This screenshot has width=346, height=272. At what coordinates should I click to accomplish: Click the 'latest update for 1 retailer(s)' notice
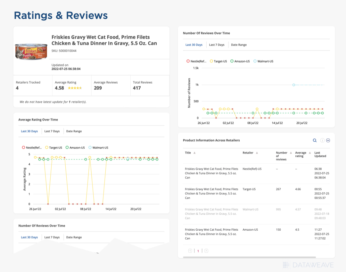(x=53, y=102)
